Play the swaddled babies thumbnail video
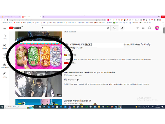 pyautogui.click(x=38, y=56)
